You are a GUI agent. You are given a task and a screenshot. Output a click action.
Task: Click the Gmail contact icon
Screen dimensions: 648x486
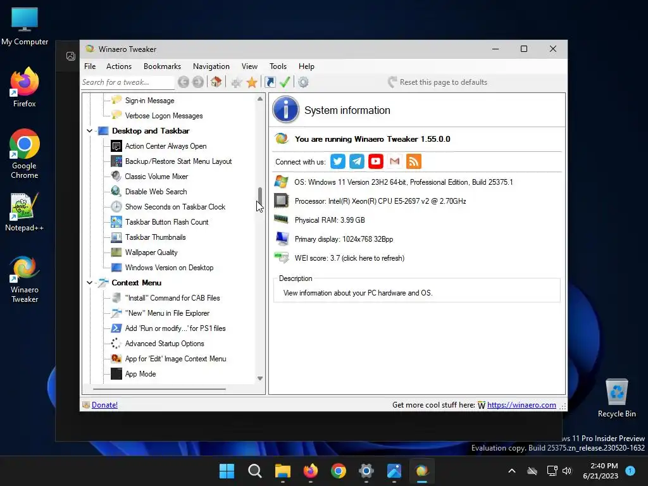pos(395,161)
